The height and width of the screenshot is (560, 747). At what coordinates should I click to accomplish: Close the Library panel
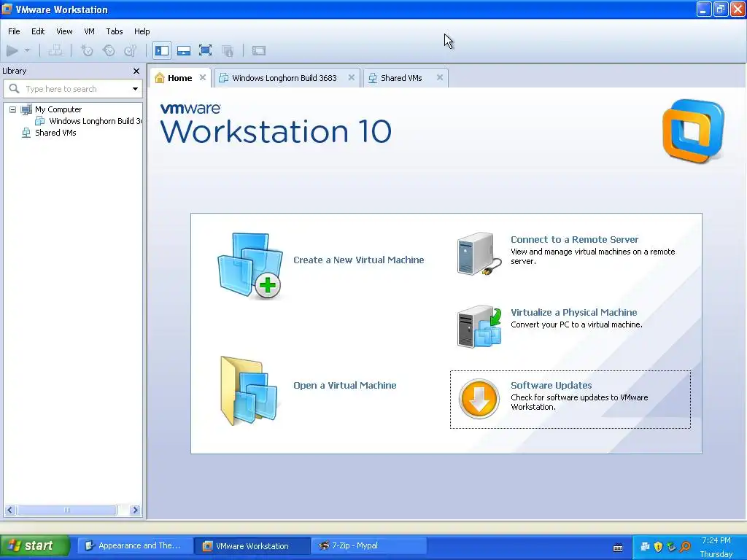[136, 71]
